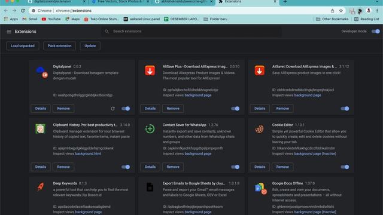383x215 pixels.
Task: Remove the AliSave Plus extension
Action: pos(173,109)
